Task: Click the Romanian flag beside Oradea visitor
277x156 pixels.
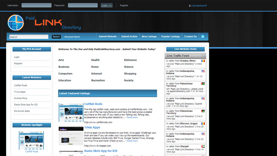Action: [x=203, y=61]
